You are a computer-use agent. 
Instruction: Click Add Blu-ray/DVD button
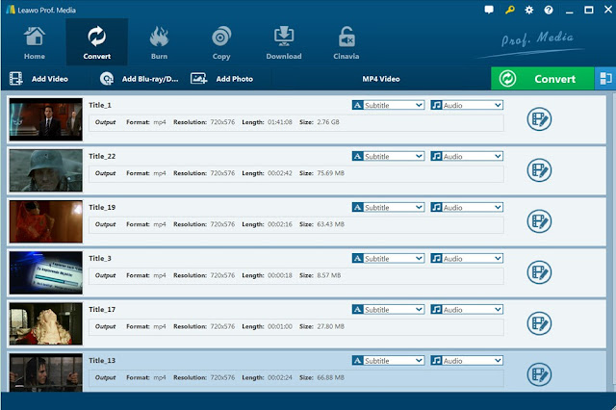[139, 79]
